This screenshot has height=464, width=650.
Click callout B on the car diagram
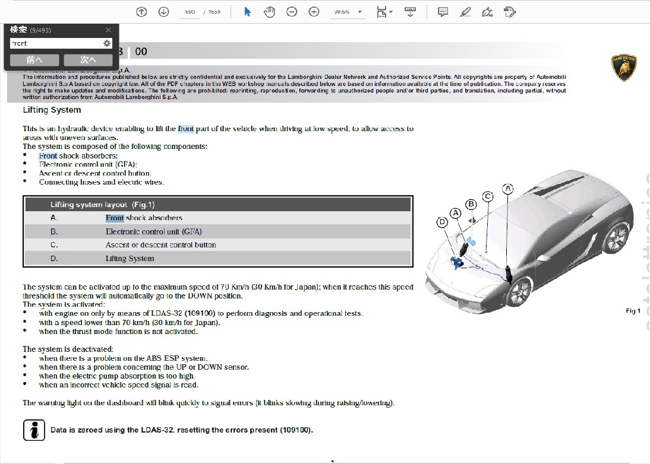coord(471,204)
